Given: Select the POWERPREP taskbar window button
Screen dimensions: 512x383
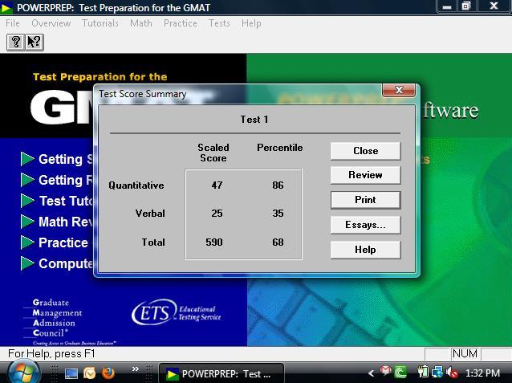Looking at the screenshot, I should click(x=218, y=373).
